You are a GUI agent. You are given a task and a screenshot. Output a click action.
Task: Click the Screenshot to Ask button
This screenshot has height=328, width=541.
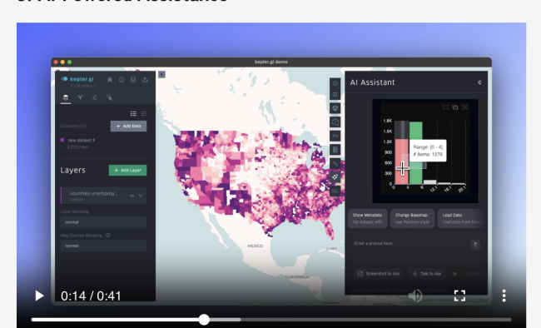(x=379, y=274)
